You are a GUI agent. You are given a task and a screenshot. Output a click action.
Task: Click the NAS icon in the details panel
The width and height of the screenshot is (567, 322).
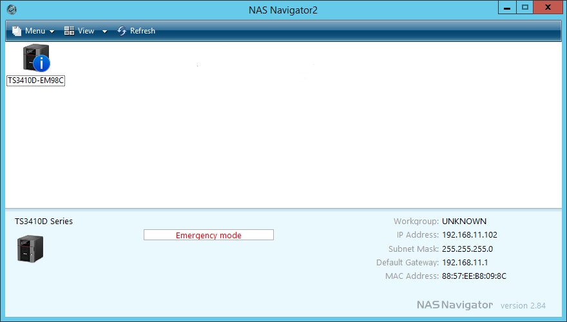click(x=30, y=248)
